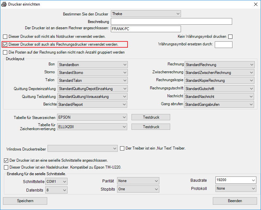Image resolution: width=261 pixels, height=210 pixels.
Task: Open Schnittstelle COM1 dropdown
Action: 56,181
